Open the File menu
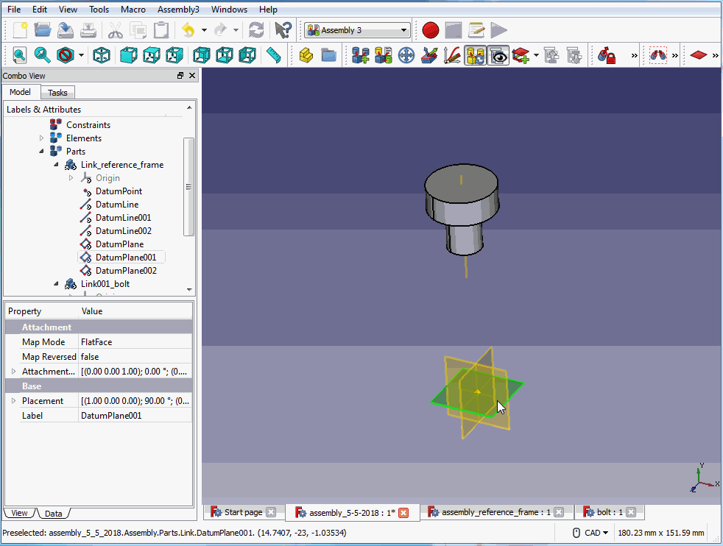The height and width of the screenshot is (546, 723). (x=14, y=10)
